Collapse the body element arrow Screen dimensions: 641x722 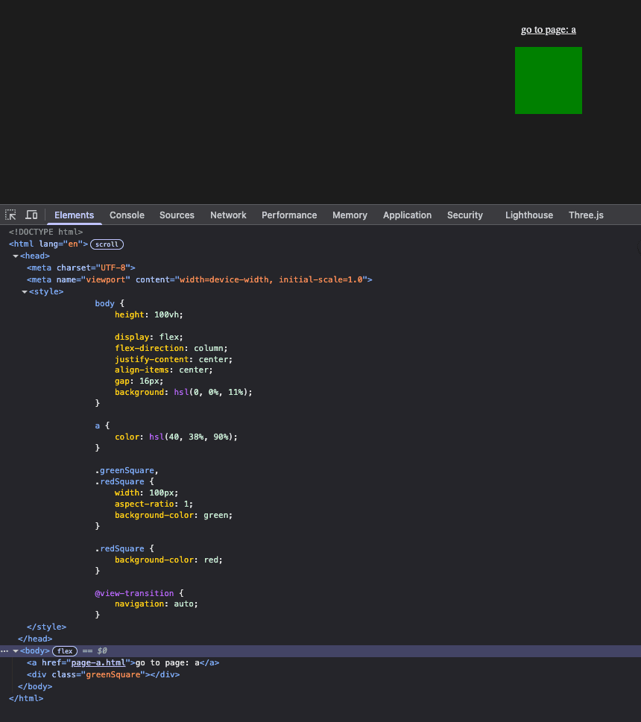tap(16, 651)
